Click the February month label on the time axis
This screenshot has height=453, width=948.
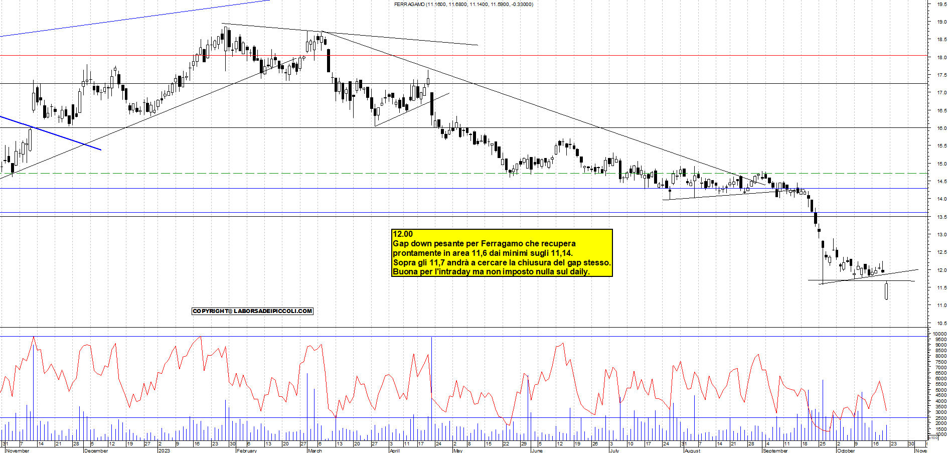pyautogui.click(x=246, y=450)
